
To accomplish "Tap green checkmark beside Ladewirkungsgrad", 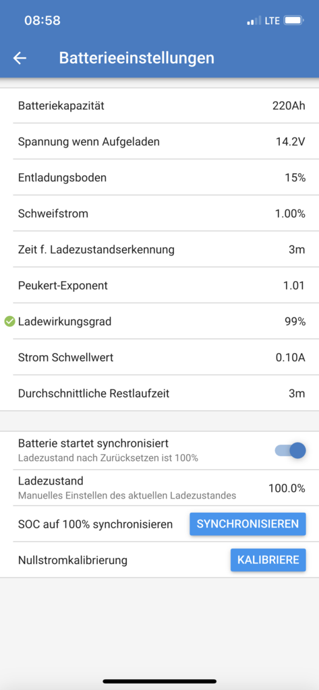I will (9, 321).
